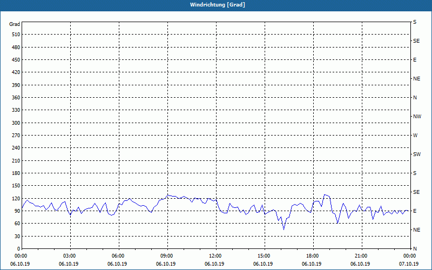Image resolution: width=432 pixels, height=270 pixels.
Task: Pick the 240 left axis value
Action: pos(16,148)
